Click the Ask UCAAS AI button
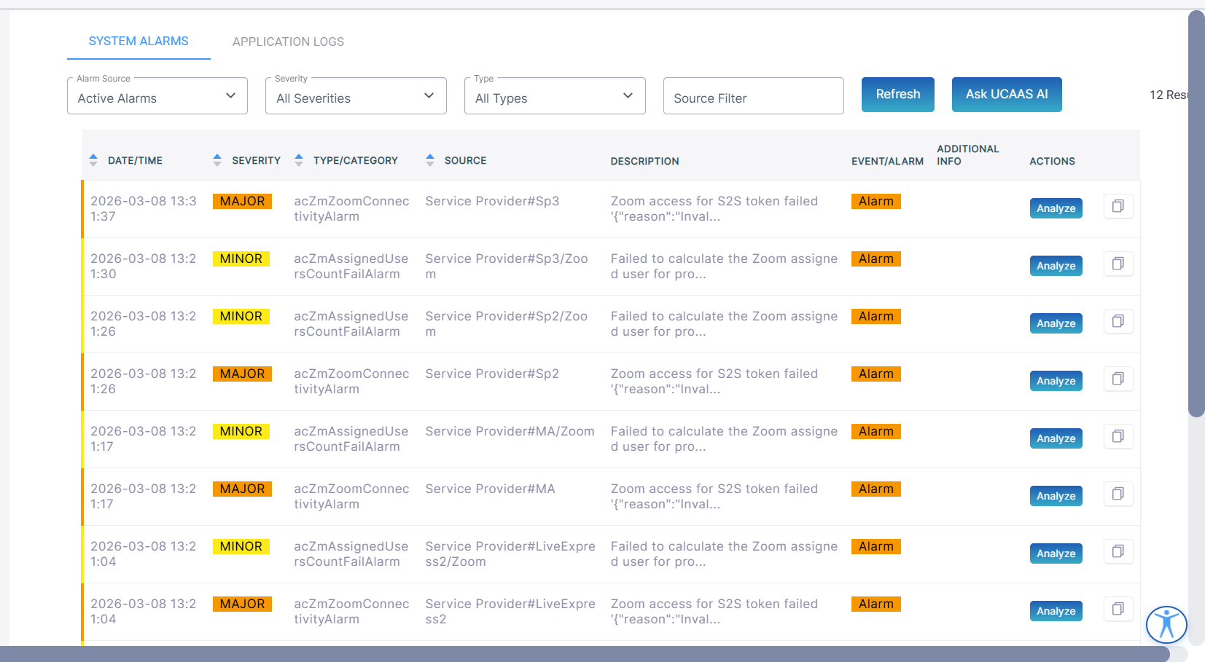 (x=1006, y=95)
